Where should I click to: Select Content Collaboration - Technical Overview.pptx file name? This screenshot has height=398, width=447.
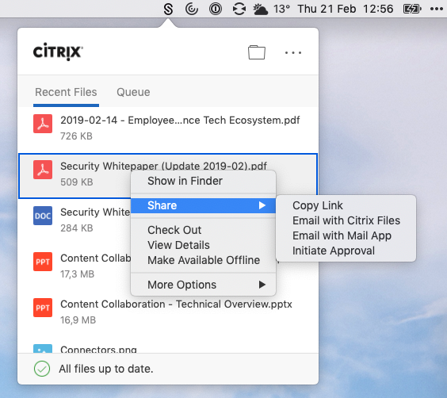tap(176, 304)
